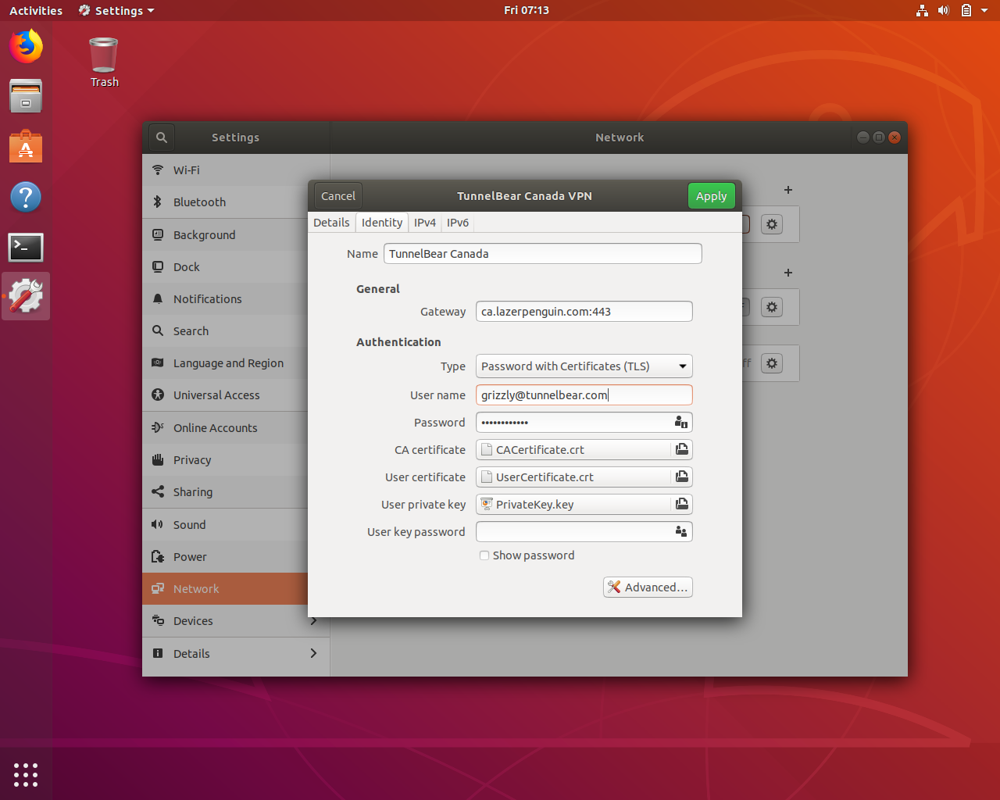Click Activities in top bar
The width and height of the screenshot is (1000, 800).
[36, 10]
